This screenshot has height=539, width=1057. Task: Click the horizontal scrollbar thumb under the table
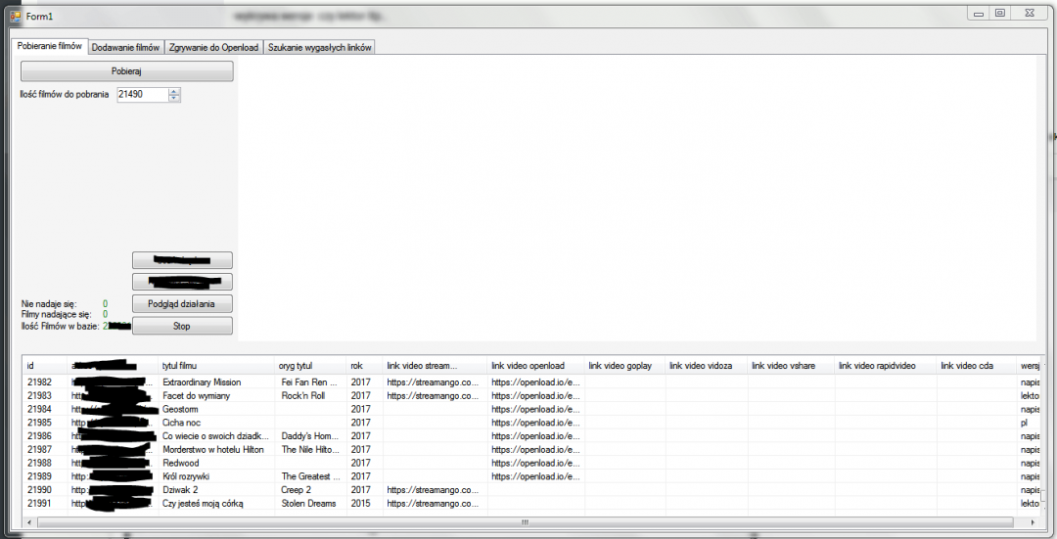(x=524, y=522)
